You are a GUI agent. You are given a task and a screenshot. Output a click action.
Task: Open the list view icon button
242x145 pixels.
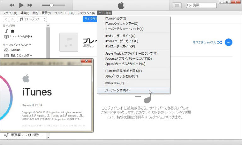pos(177,5)
